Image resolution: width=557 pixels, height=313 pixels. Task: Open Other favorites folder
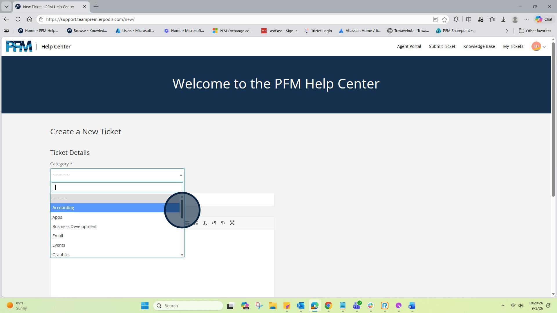535,31
